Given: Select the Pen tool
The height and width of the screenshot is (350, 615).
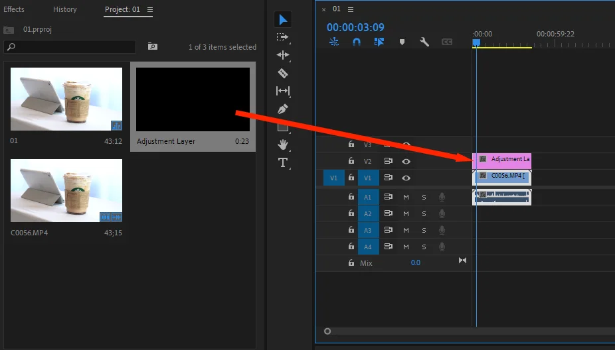Looking at the screenshot, I should coord(283,109).
